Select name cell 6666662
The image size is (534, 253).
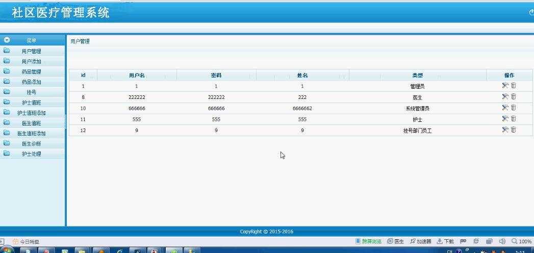click(x=302, y=108)
